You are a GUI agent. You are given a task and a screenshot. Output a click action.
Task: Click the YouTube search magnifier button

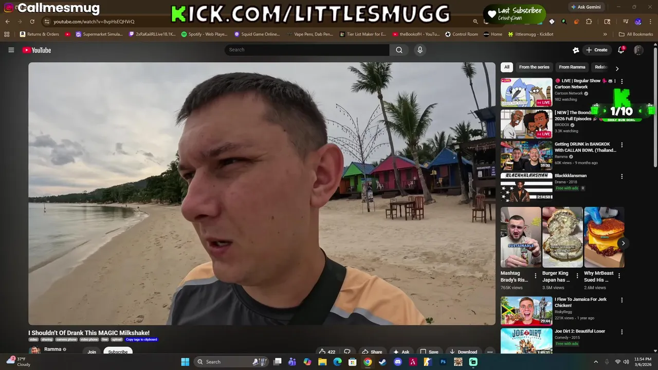(x=399, y=50)
